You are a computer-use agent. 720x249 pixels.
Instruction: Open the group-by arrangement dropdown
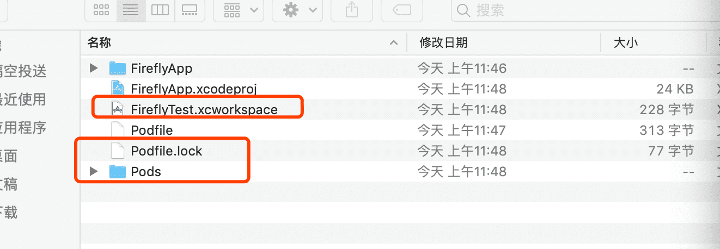click(x=239, y=10)
